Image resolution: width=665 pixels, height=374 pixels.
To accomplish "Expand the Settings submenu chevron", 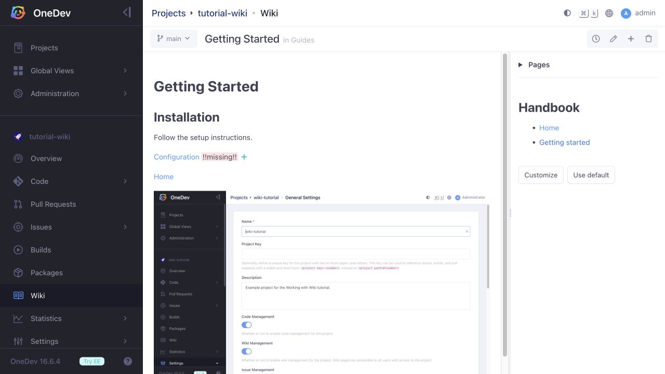I will (125, 341).
